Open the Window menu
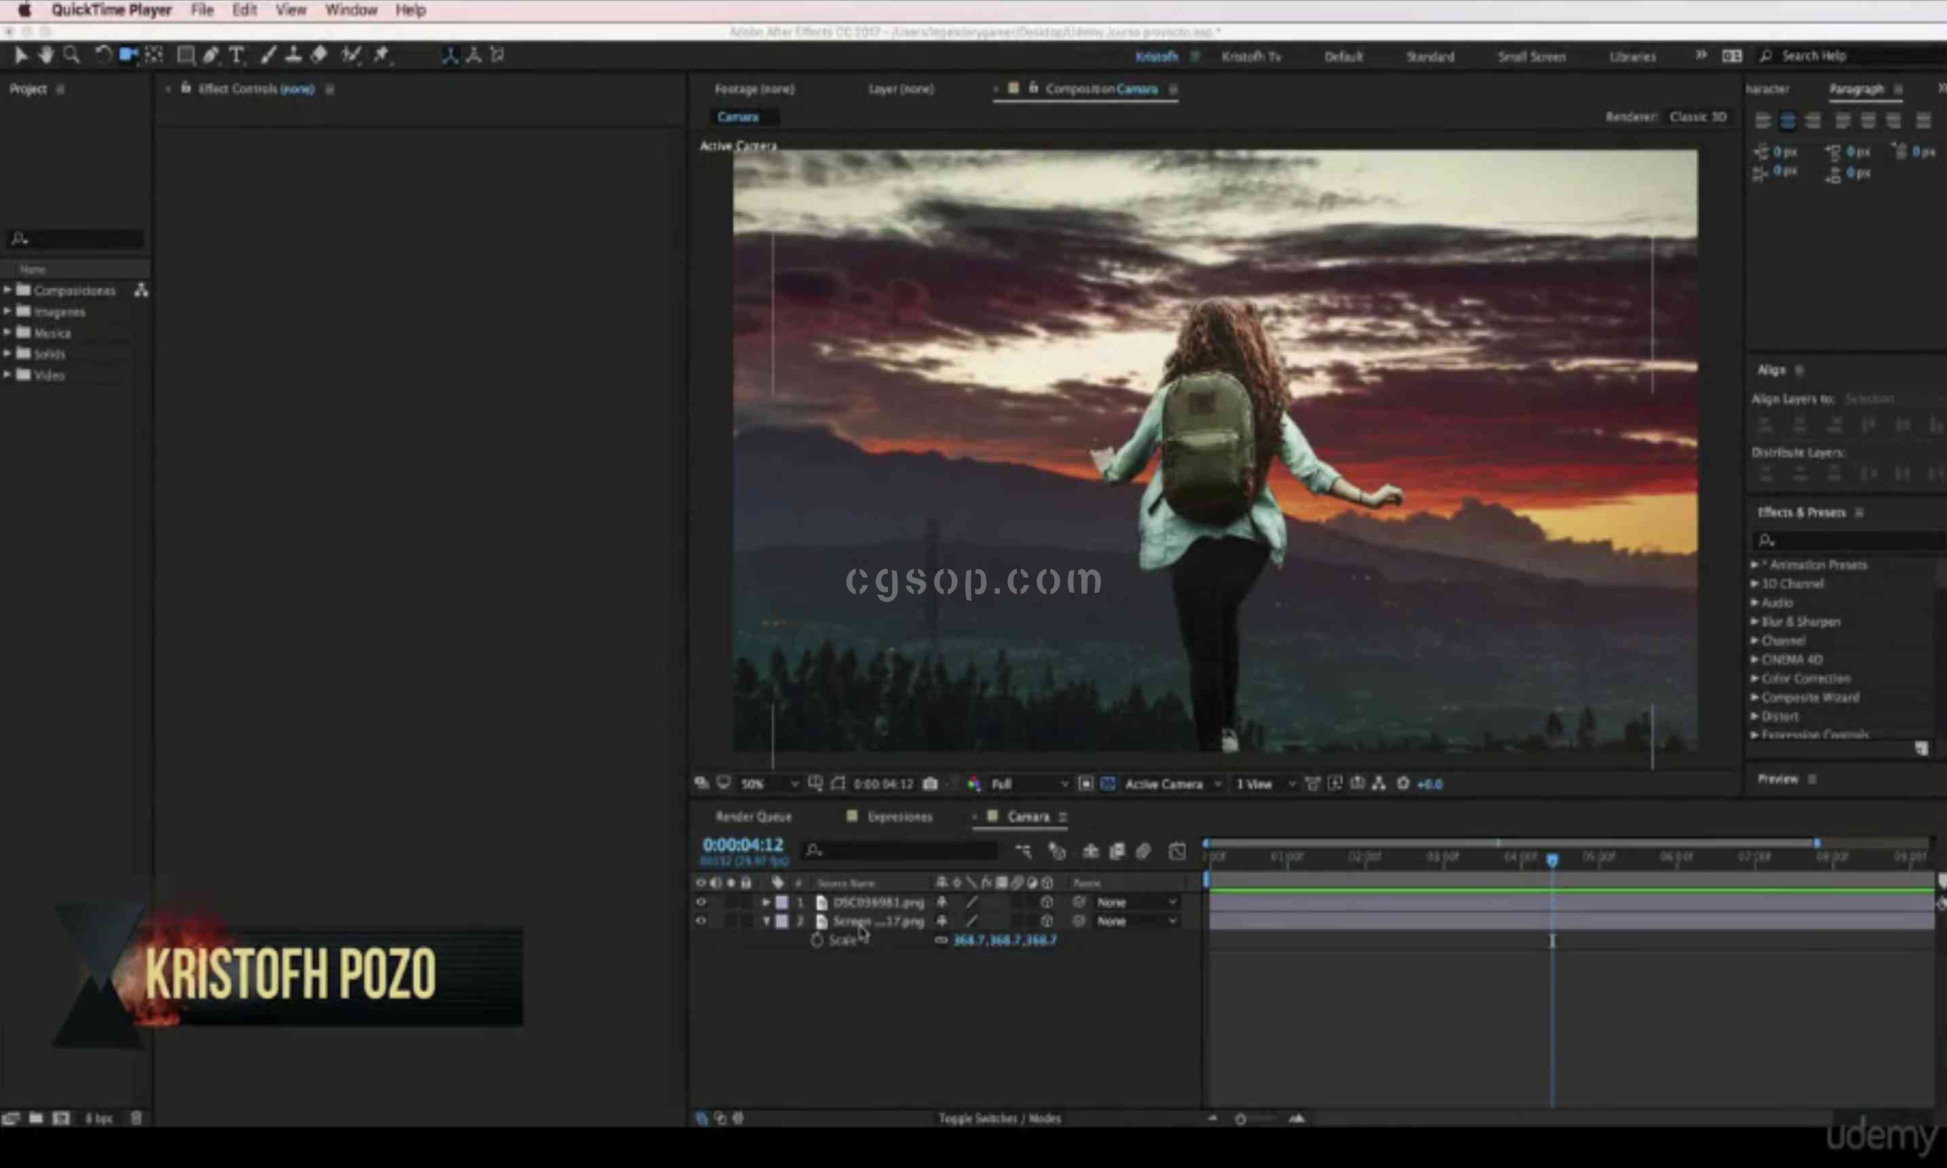 351,10
